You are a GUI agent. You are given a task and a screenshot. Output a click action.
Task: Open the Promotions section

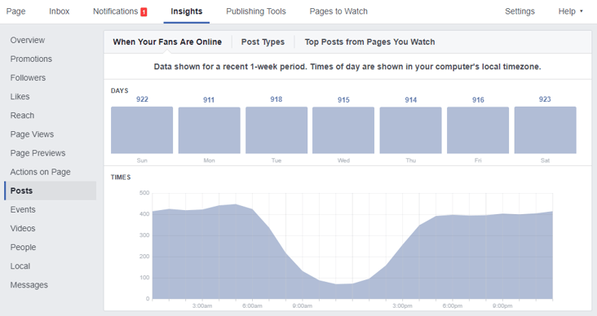click(x=31, y=59)
